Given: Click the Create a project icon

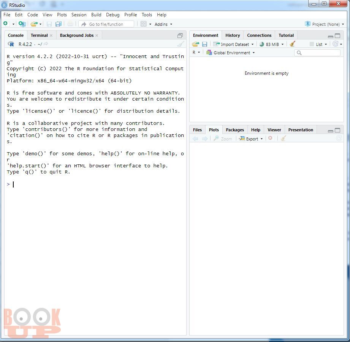Looking at the screenshot, I should click(x=22, y=24).
